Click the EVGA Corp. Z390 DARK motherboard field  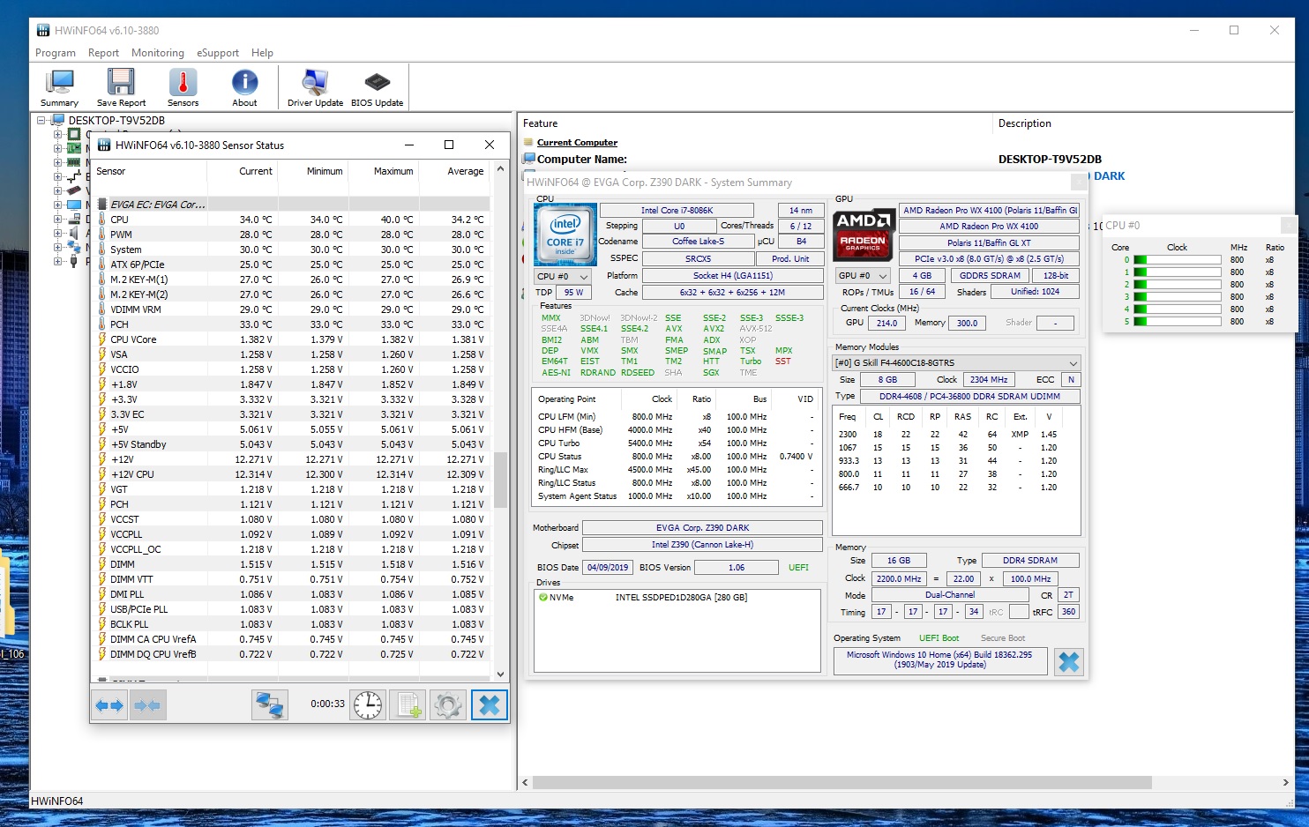pos(702,528)
